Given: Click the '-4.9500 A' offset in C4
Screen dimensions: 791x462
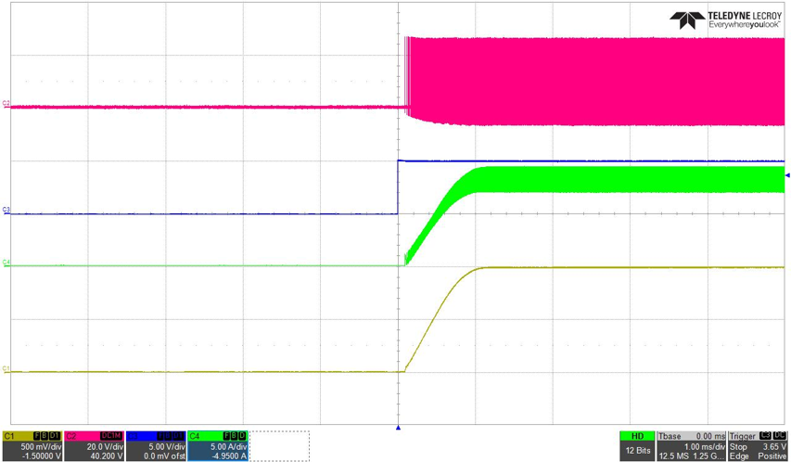Looking at the screenshot, I should click(230, 456).
